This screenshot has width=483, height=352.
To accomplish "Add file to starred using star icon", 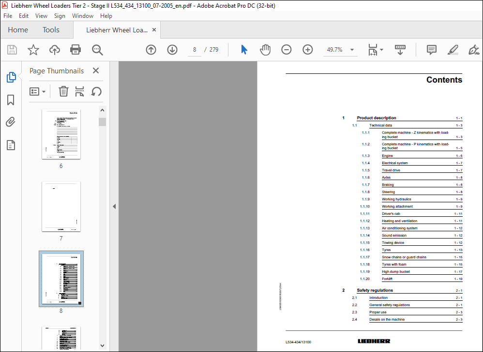I will [x=33, y=50].
